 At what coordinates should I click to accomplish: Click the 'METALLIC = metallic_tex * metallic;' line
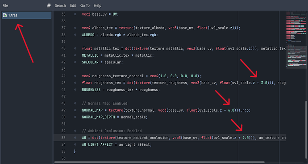118,55
